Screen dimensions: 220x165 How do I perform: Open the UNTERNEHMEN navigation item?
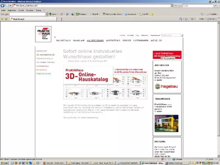(x=141, y=40)
